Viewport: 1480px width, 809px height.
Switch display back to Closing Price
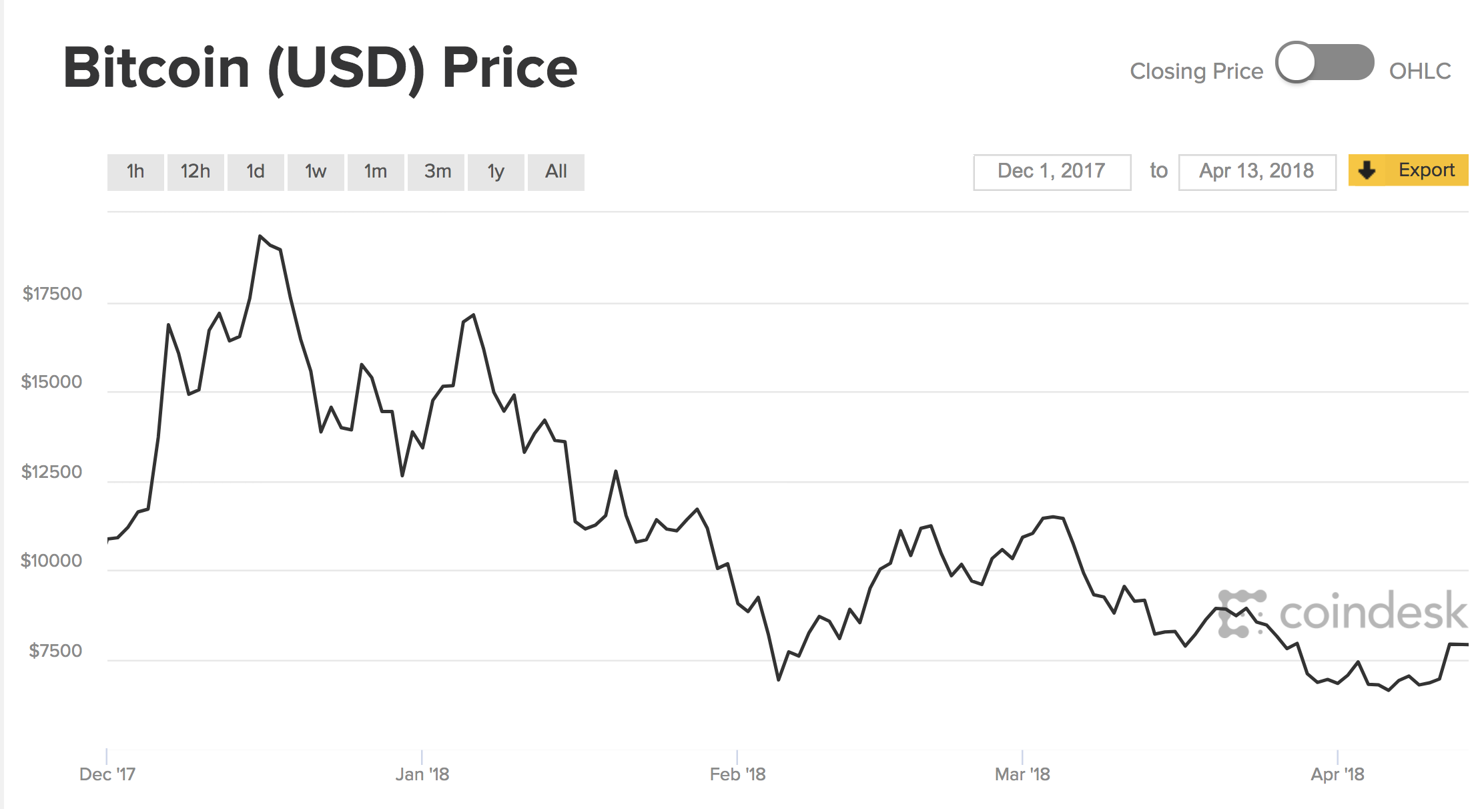coord(1196,69)
